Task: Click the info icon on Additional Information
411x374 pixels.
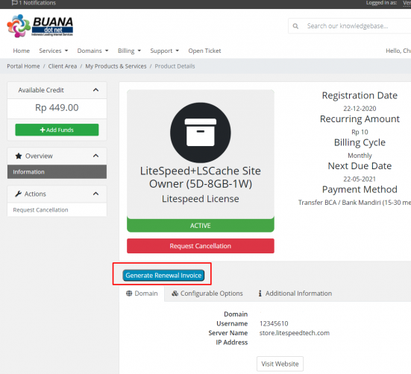Action: [x=260, y=294]
